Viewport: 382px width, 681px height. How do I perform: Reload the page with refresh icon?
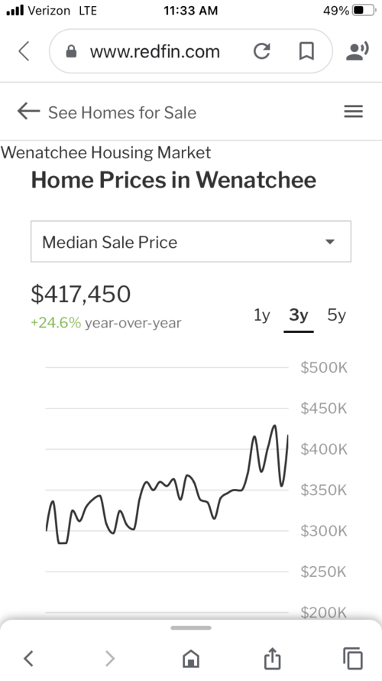262,51
